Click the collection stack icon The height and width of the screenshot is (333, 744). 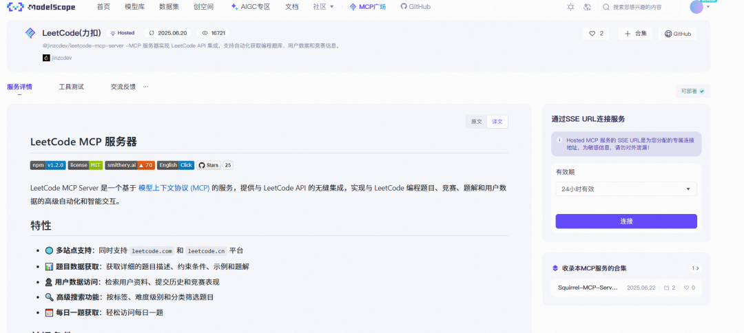point(555,268)
